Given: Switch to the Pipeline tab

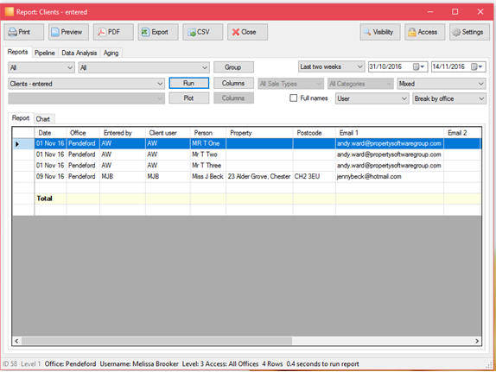Looking at the screenshot, I should click(45, 53).
